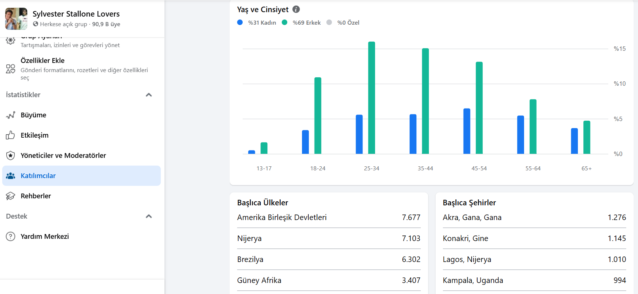Select the Nijerya country row
The width and height of the screenshot is (638, 294).
329,238
